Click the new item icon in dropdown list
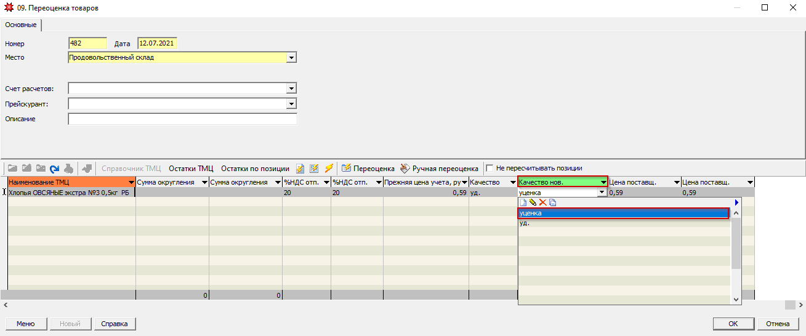Viewport: 806px width, 336px height. coord(523,202)
